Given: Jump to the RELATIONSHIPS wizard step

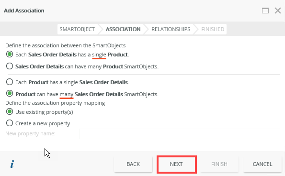Looking at the screenshot, I should coord(171,29).
